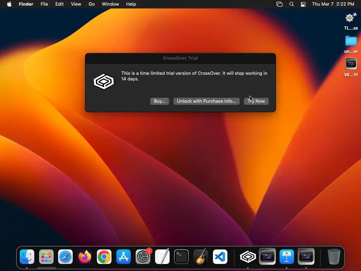This screenshot has height=271, width=361.
Task: Open the Help menu
Action: [131, 4]
